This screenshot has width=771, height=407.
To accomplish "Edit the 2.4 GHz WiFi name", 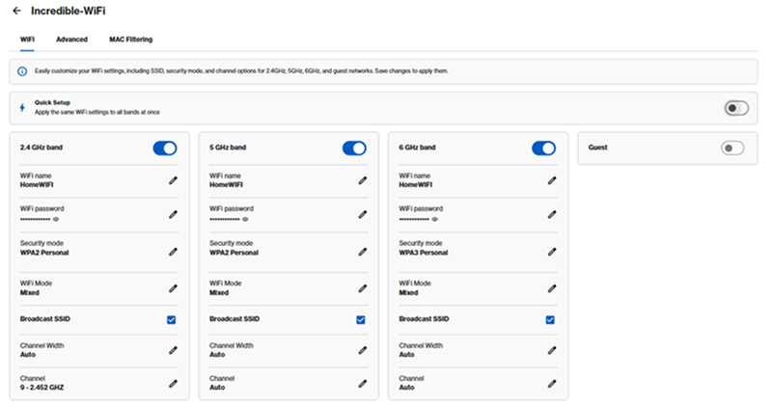I will point(174,179).
